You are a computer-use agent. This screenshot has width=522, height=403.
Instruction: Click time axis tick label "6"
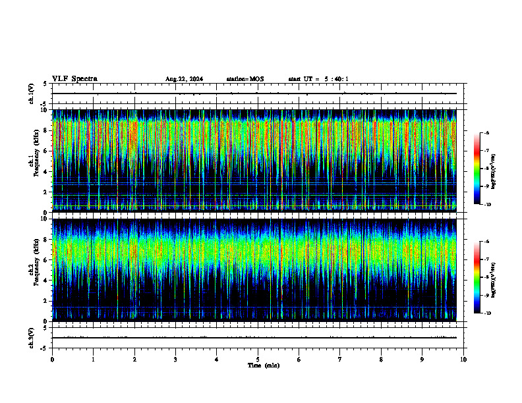pos(299,360)
